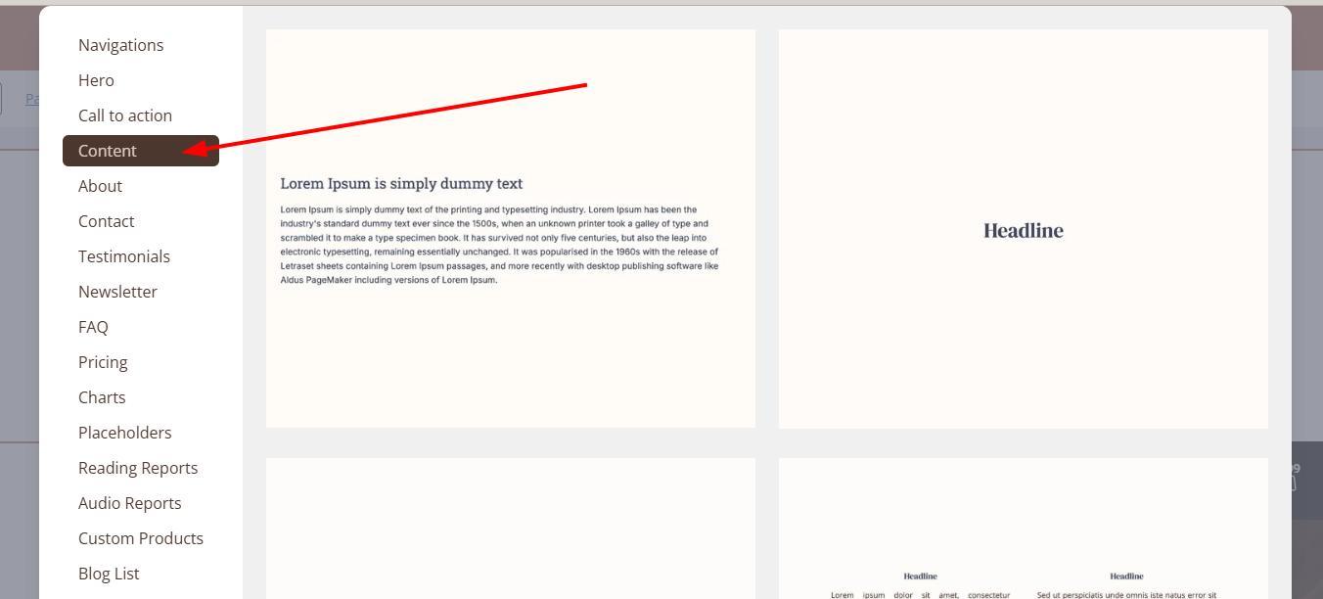Select the Custom Products category
This screenshot has width=1323, height=599.
(141, 538)
